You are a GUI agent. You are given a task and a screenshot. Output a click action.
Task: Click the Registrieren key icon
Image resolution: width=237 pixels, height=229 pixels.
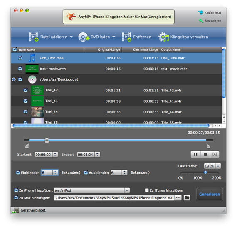[x=201, y=20]
